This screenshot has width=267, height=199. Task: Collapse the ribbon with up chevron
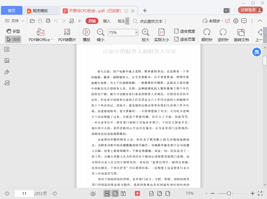pyautogui.click(x=260, y=21)
